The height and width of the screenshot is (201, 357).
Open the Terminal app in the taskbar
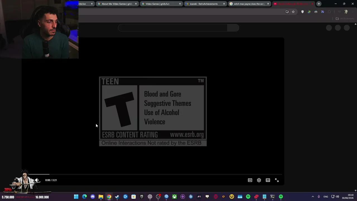tap(272, 197)
